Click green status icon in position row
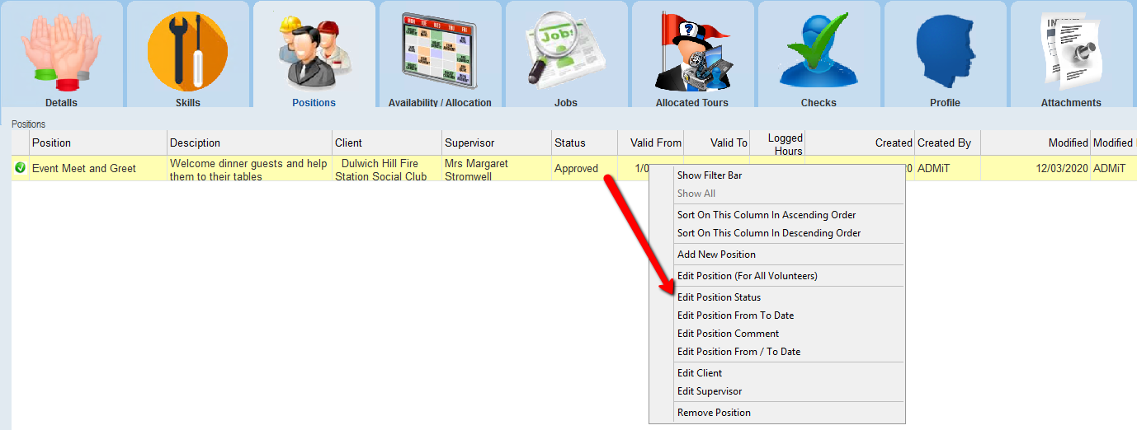1137x430 pixels. pos(21,168)
